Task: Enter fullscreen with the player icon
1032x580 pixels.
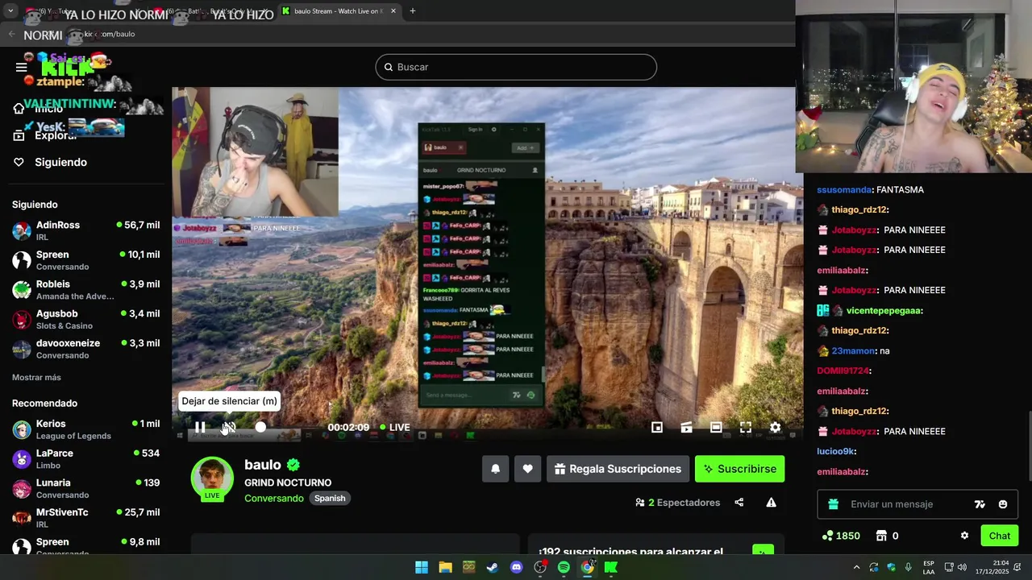Action: coord(746,428)
